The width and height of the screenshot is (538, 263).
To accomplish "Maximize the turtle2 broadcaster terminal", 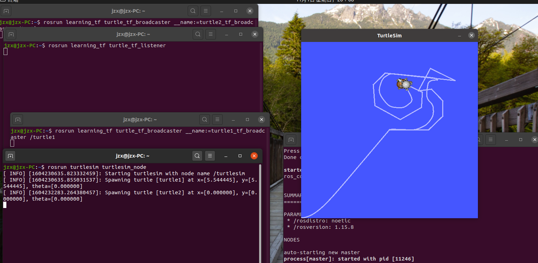I will (x=236, y=11).
